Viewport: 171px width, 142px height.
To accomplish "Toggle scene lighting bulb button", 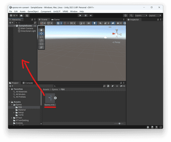I will [94, 23].
